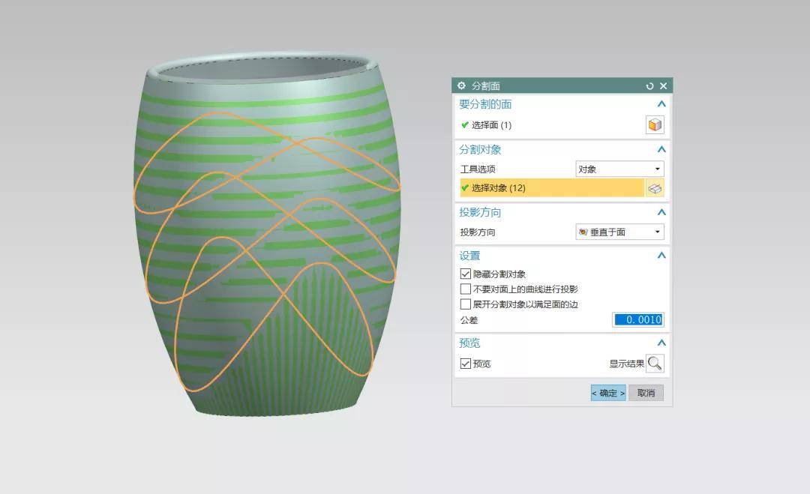
Task: Enable 不要对面上的曲线进行投影 checkbox
Action: 465,289
